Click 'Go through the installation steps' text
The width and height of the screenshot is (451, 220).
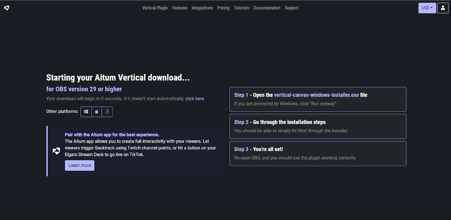click(289, 122)
